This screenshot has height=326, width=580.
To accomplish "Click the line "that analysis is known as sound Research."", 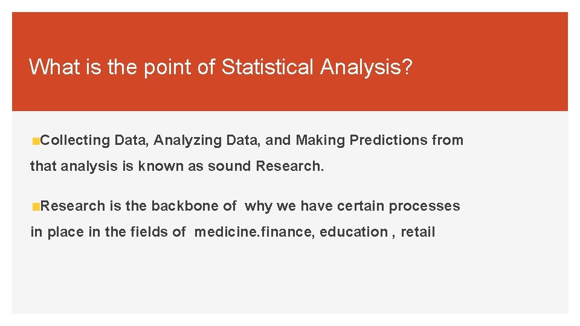I will [177, 167].
